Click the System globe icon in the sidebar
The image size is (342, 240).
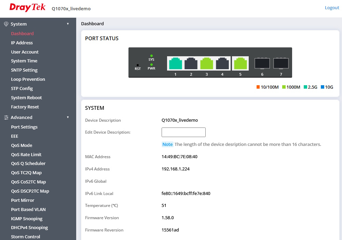click(6, 24)
